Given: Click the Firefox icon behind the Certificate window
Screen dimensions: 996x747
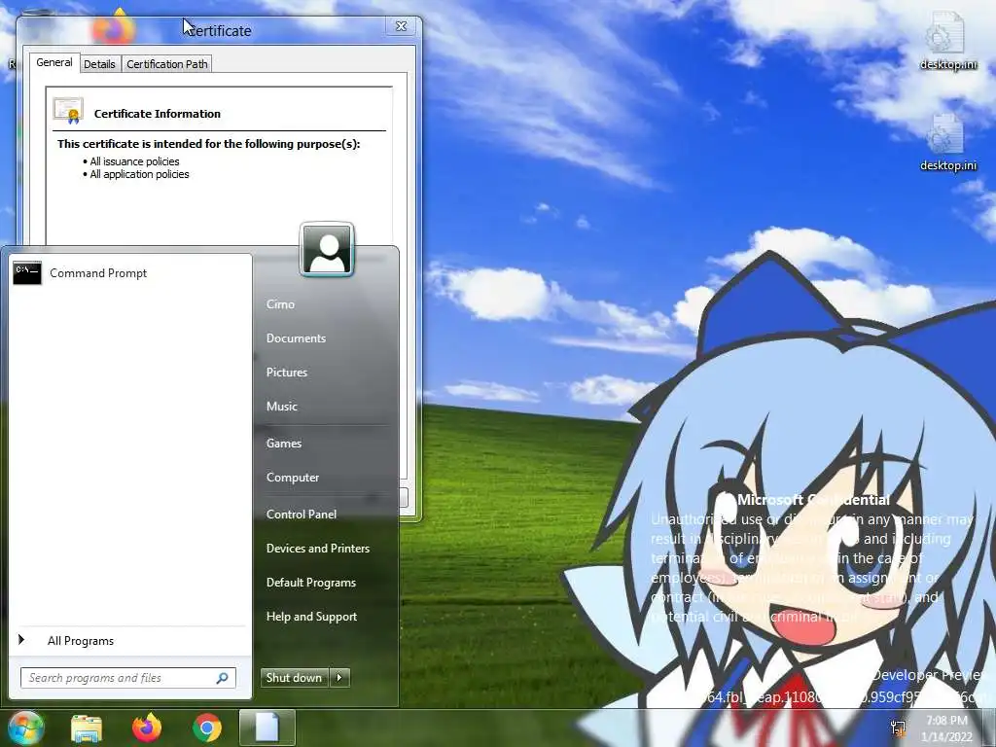Looking at the screenshot, I should pos(115,26).
